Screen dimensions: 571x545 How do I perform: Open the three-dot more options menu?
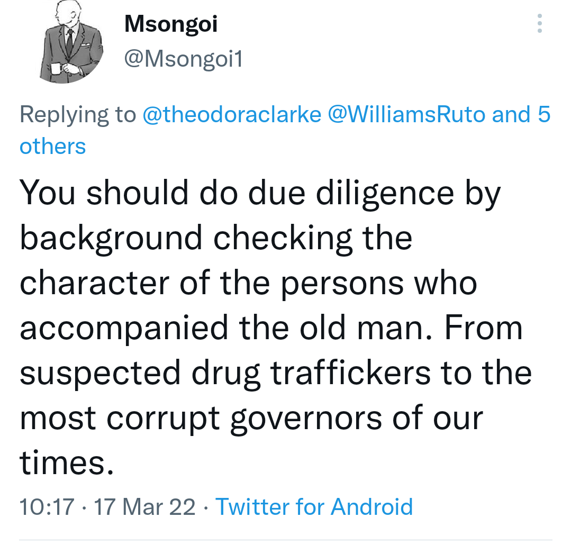pos(539,24)
